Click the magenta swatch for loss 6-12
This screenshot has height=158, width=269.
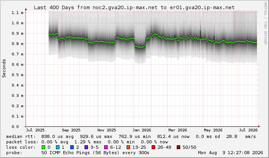pos(106,147)
